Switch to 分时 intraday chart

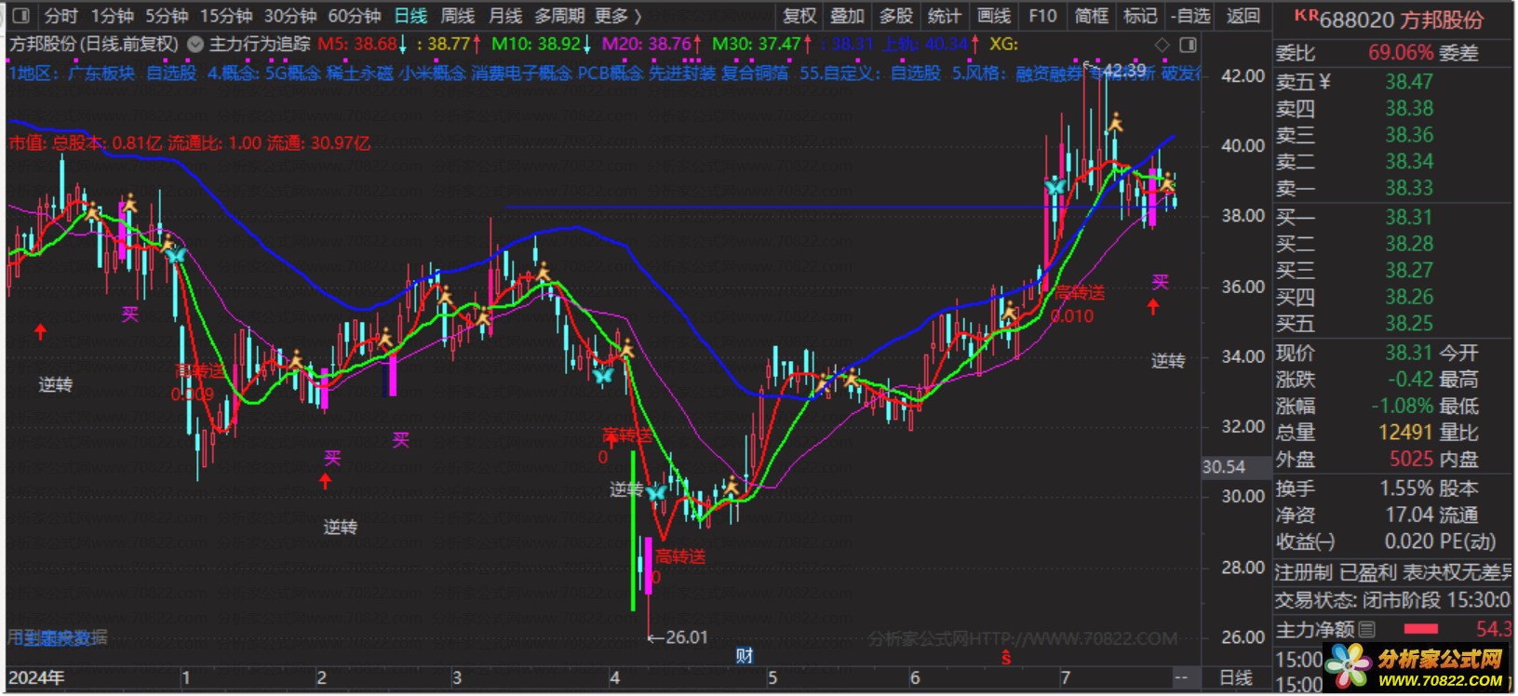(61, 16)
